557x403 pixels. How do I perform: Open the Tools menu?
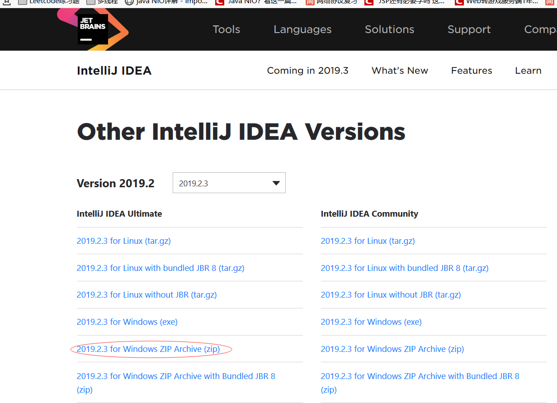[x=226, y=29]
